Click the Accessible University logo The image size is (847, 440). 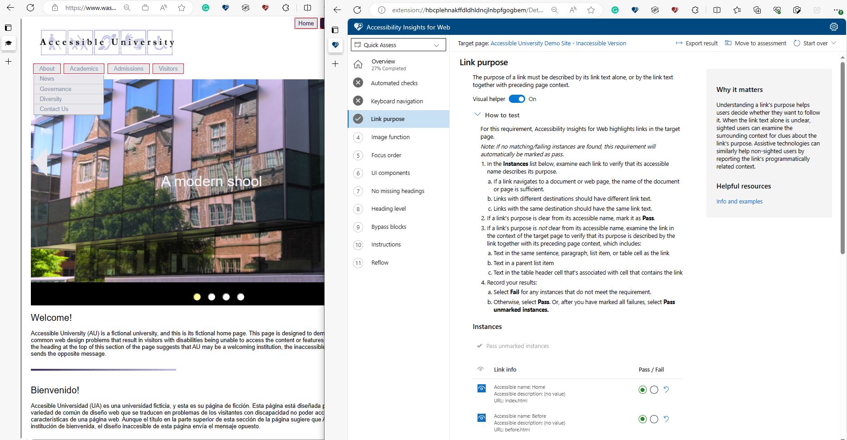[x=107, y=42]
